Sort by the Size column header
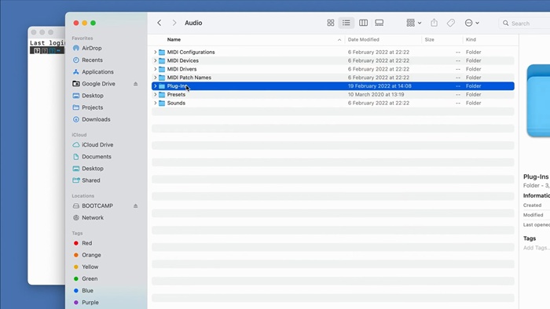Screen dimensions: 550x309 (x=429, y=39)
